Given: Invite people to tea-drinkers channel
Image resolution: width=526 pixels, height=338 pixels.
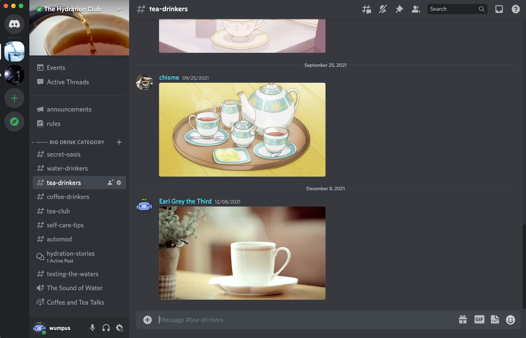Looking at the screenshot, I should (110, 182).
